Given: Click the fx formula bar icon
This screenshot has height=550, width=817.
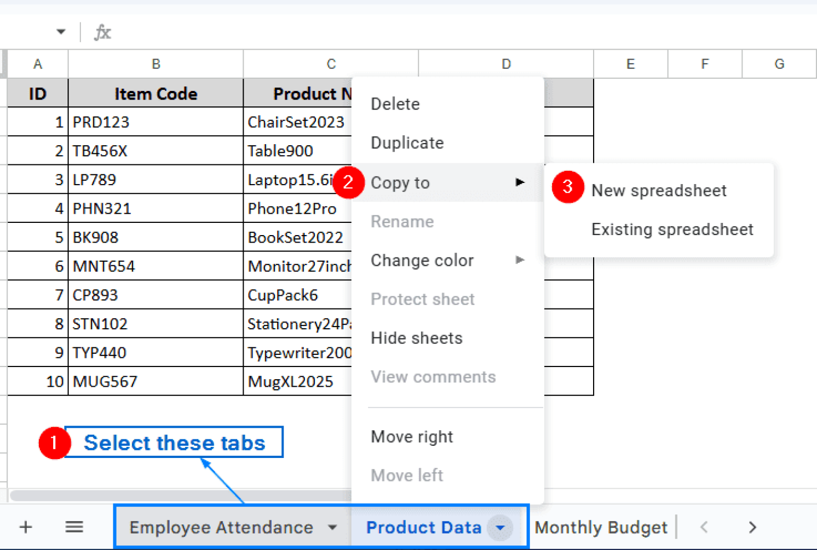Looking at the screenshot, I should pyautogui.click(x=102, y=32).
